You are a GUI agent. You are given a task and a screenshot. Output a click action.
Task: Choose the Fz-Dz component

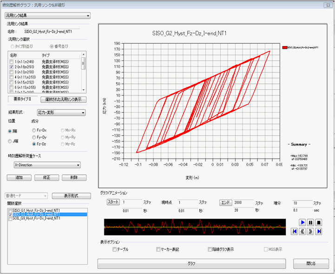pyautogui.click(x=34, y=144)
